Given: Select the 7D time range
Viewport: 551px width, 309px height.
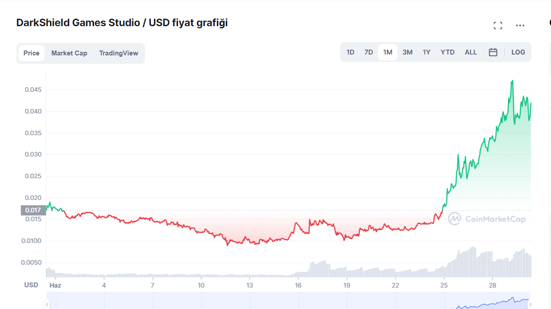Looking at the screenshot, I should click(368, 52).
